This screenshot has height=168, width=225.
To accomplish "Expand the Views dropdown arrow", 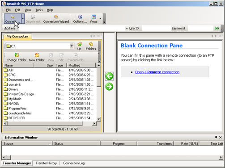I will (x=100, y=19).
